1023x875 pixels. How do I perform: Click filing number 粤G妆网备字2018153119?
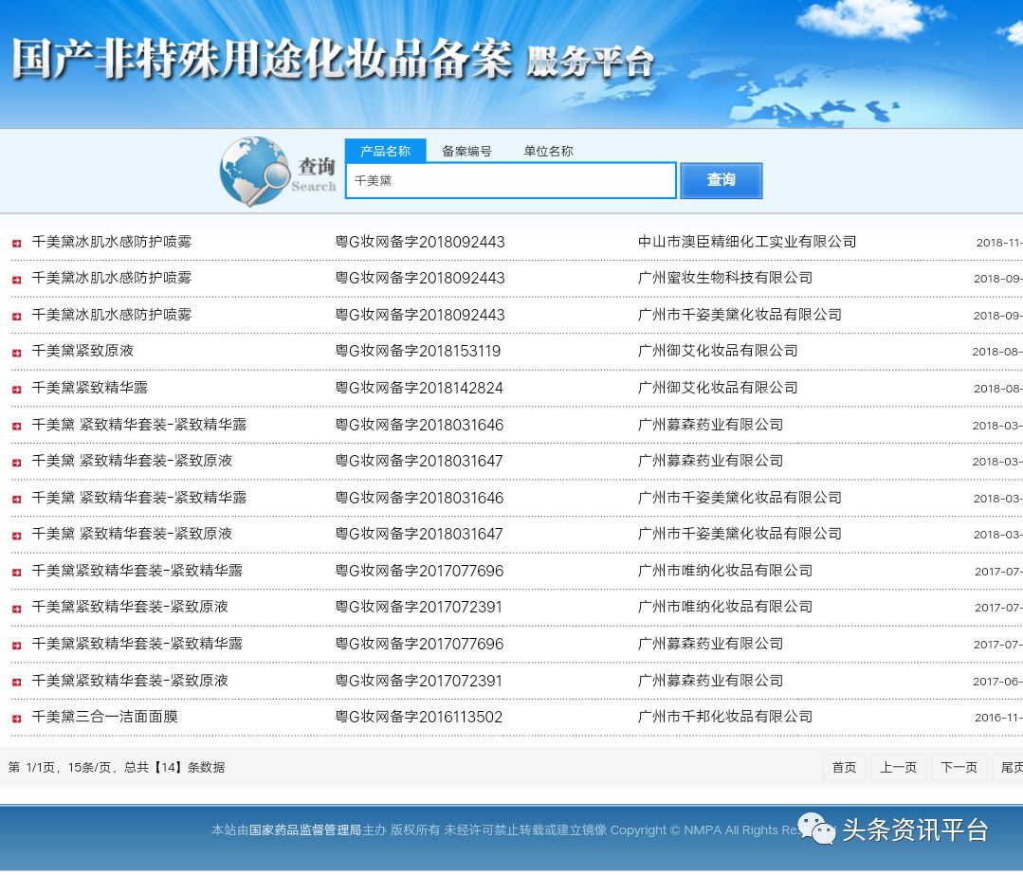[x=418, y=351]
